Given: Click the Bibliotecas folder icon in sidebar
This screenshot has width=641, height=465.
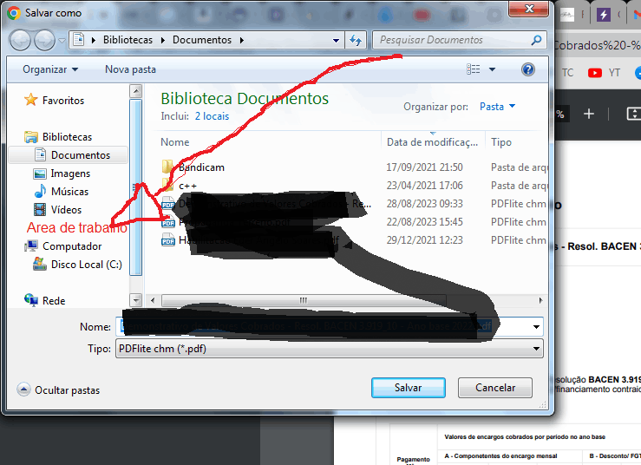Looking at the screenshot, I should [x=30, y=137].
